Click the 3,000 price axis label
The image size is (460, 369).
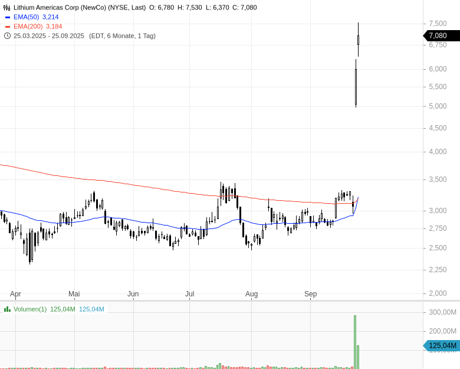point(438,211)
